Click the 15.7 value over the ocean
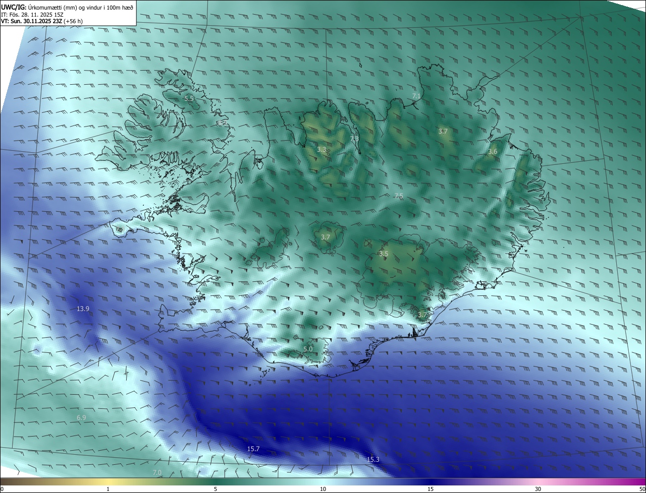 point(253,449)
